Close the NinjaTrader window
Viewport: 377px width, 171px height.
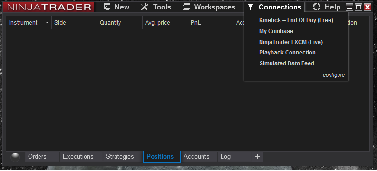(x=367, y=8)
